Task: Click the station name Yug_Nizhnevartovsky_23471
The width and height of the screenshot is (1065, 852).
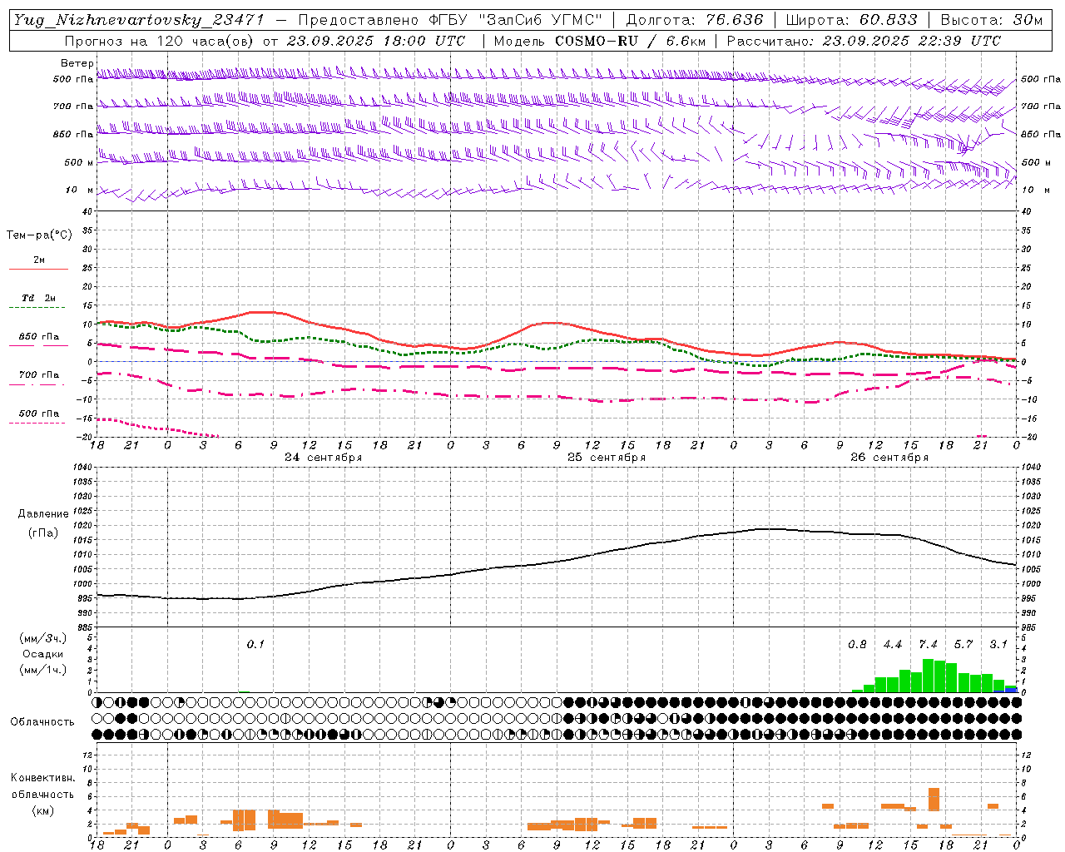Action: [x=138, y=20]
